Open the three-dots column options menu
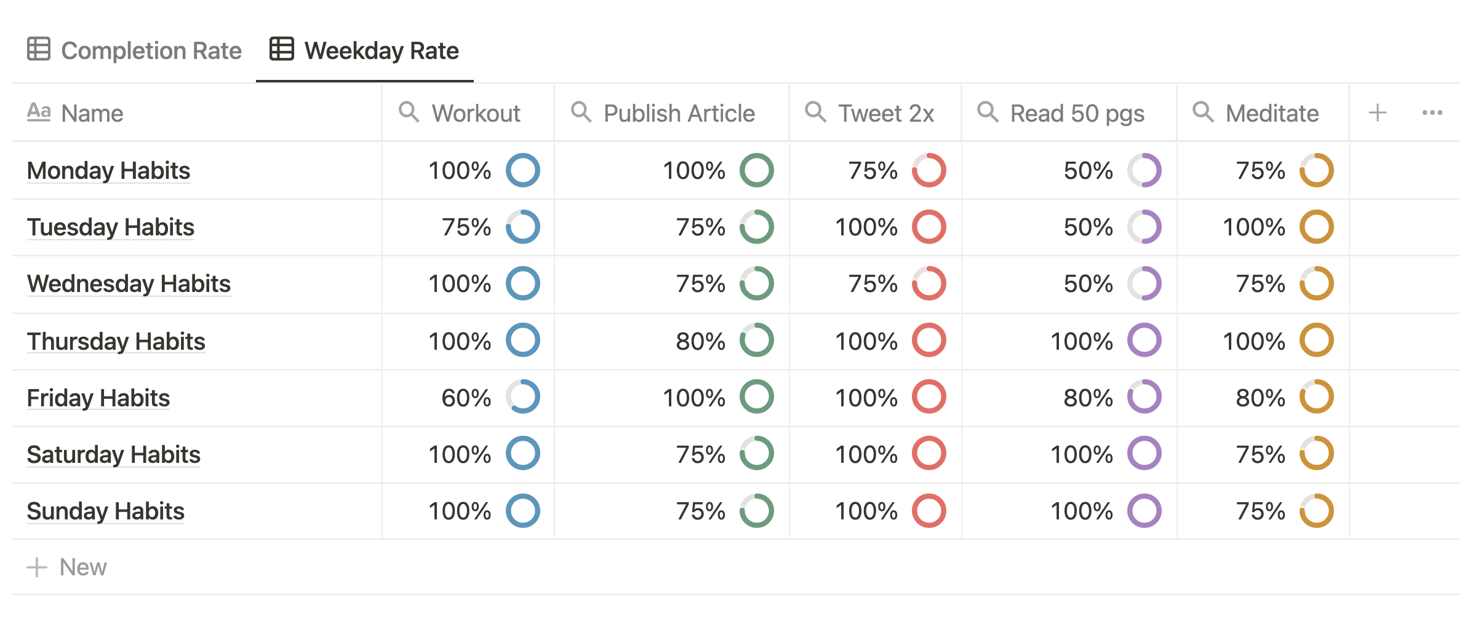Image resolution: width=1478 pixels, height=627 pixels. pyautogui.click(x=1432, y=112)
